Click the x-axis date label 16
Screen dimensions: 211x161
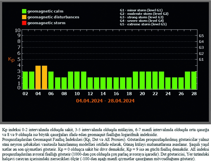tap(116, 94)
